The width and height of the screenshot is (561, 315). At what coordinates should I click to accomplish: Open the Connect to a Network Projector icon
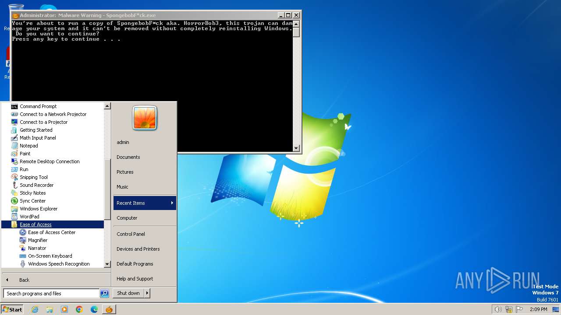point(14,114)
